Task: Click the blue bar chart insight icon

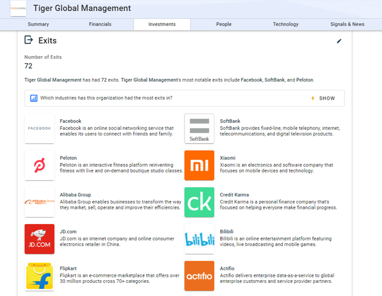Action: (x=34, y=98)
